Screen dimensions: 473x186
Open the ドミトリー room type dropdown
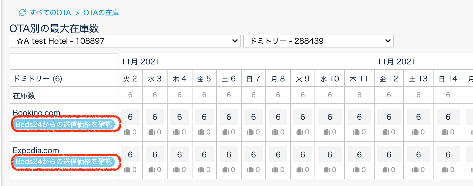click(318, 41)
